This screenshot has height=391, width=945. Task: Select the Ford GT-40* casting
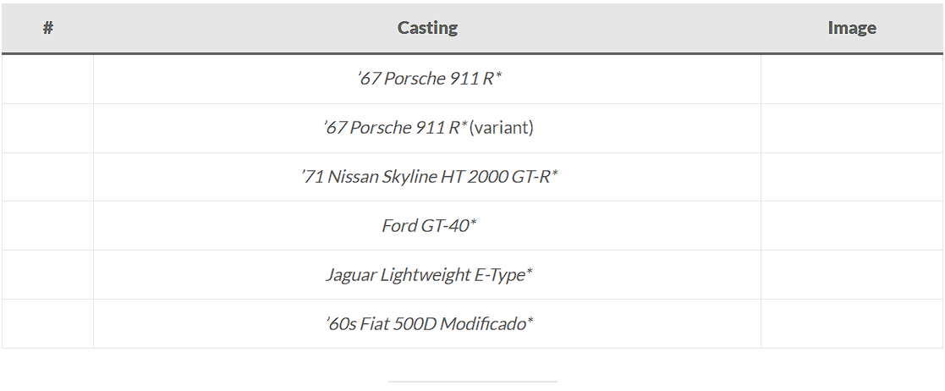(429, 226)
